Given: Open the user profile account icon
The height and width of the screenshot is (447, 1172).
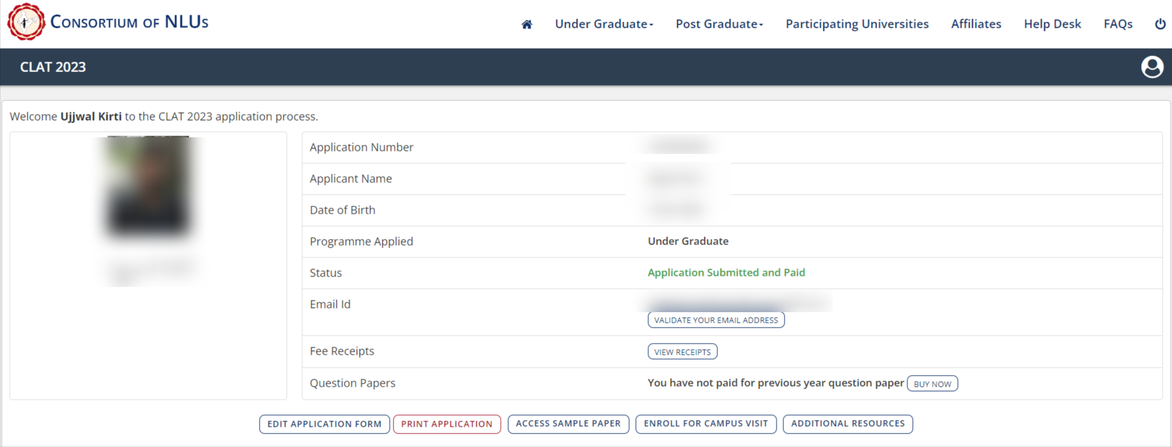Looking at the screenshot, I should pos(1152,67).
